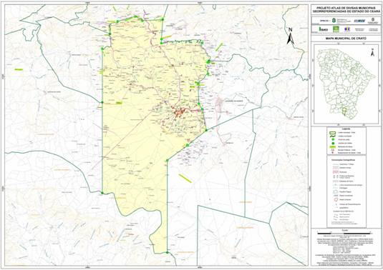Click the 'Projeto Atlas de Divisas Municipais' header

pos(346,8)
